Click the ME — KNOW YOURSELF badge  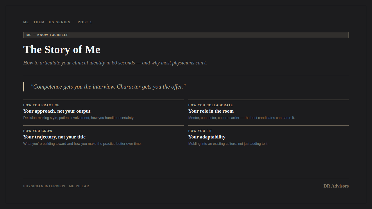186,35
